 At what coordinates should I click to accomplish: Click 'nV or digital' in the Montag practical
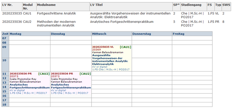point(17,90)
